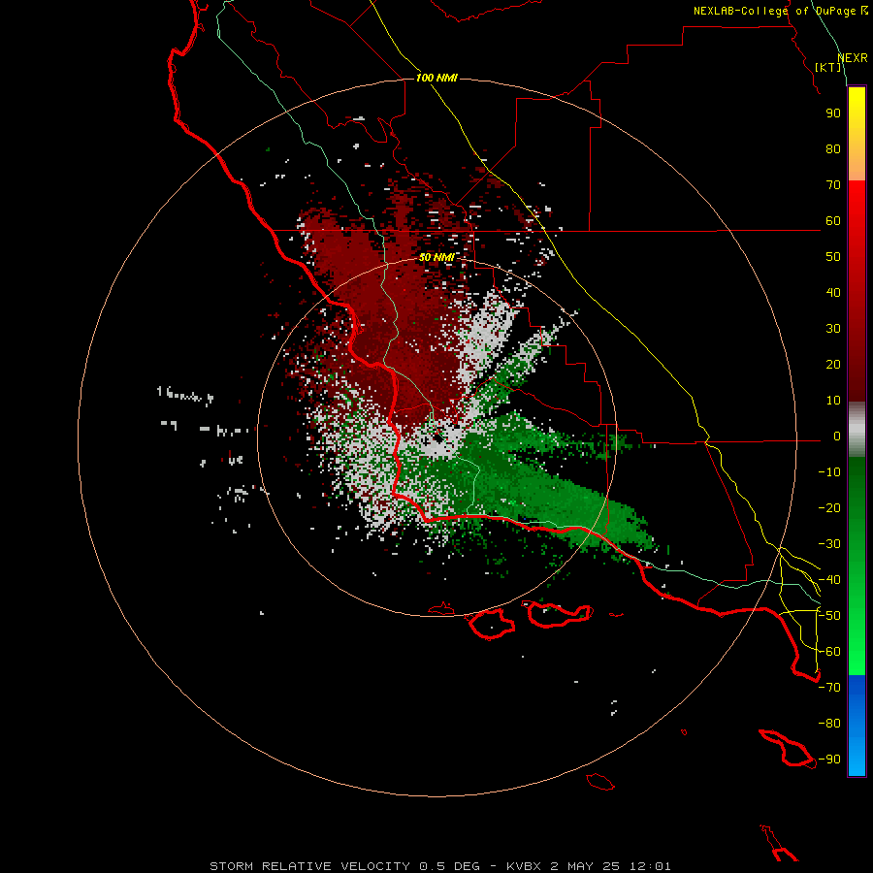Click the -60 value on velocity scale
The image size is (873, 873).
pos(829,652)
